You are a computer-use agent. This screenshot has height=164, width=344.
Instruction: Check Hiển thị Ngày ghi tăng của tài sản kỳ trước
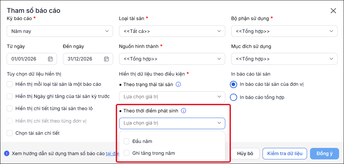10,96
